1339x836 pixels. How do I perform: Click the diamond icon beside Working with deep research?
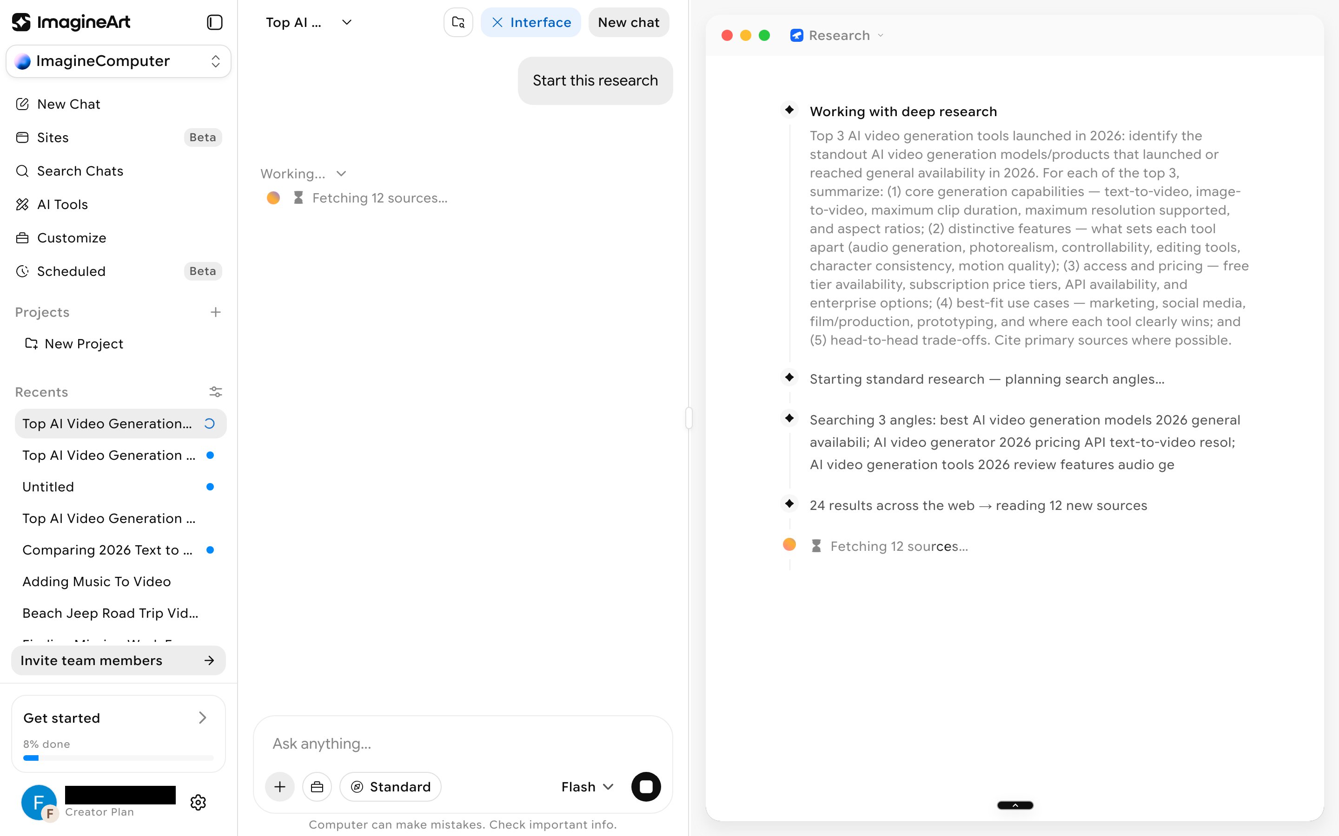(x=789, y=110)
